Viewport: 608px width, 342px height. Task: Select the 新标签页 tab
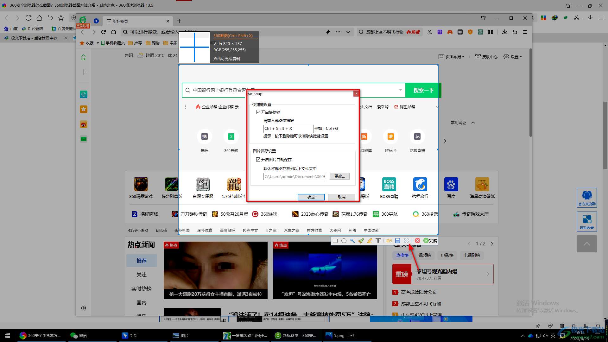tap(138, 21)
